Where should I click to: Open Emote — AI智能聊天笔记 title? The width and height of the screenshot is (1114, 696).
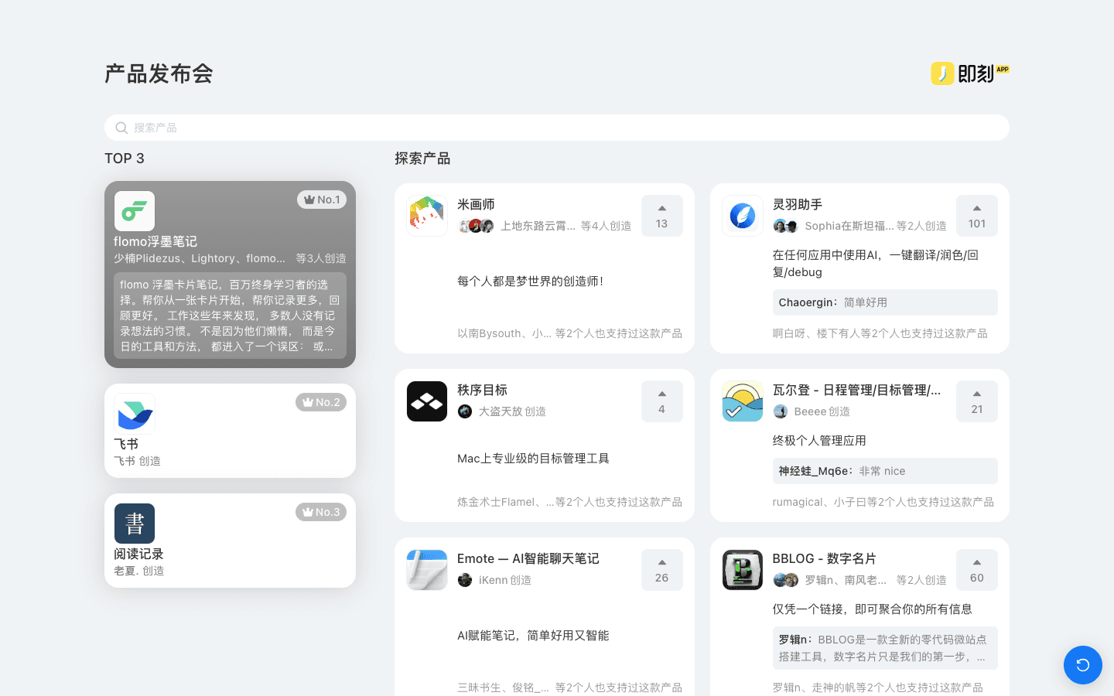tap(528, 558)
